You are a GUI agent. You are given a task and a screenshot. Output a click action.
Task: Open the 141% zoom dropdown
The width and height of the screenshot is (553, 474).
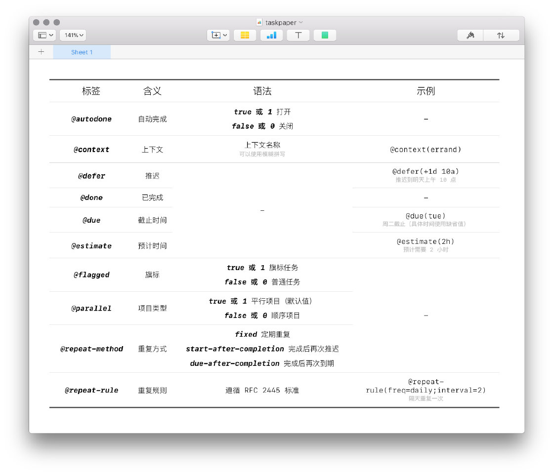(x=73, y=35)
